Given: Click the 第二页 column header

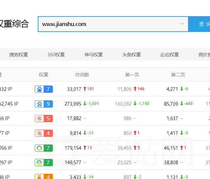Looking at the screenshot, I should 178,75.
